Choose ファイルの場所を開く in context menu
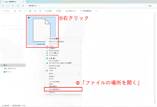 (x=63, y=89)
